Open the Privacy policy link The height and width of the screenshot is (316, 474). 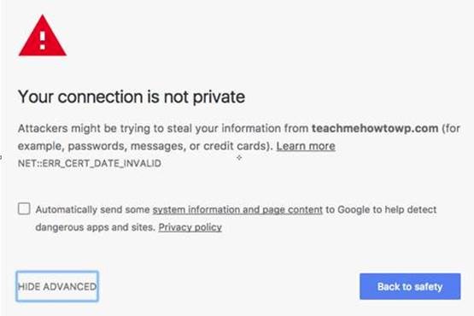pyautogui.click(x=190, y=227)
